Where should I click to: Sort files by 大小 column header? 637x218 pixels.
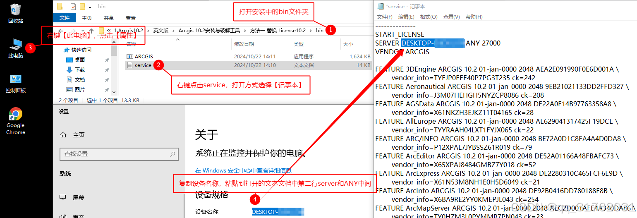(348, 44)
